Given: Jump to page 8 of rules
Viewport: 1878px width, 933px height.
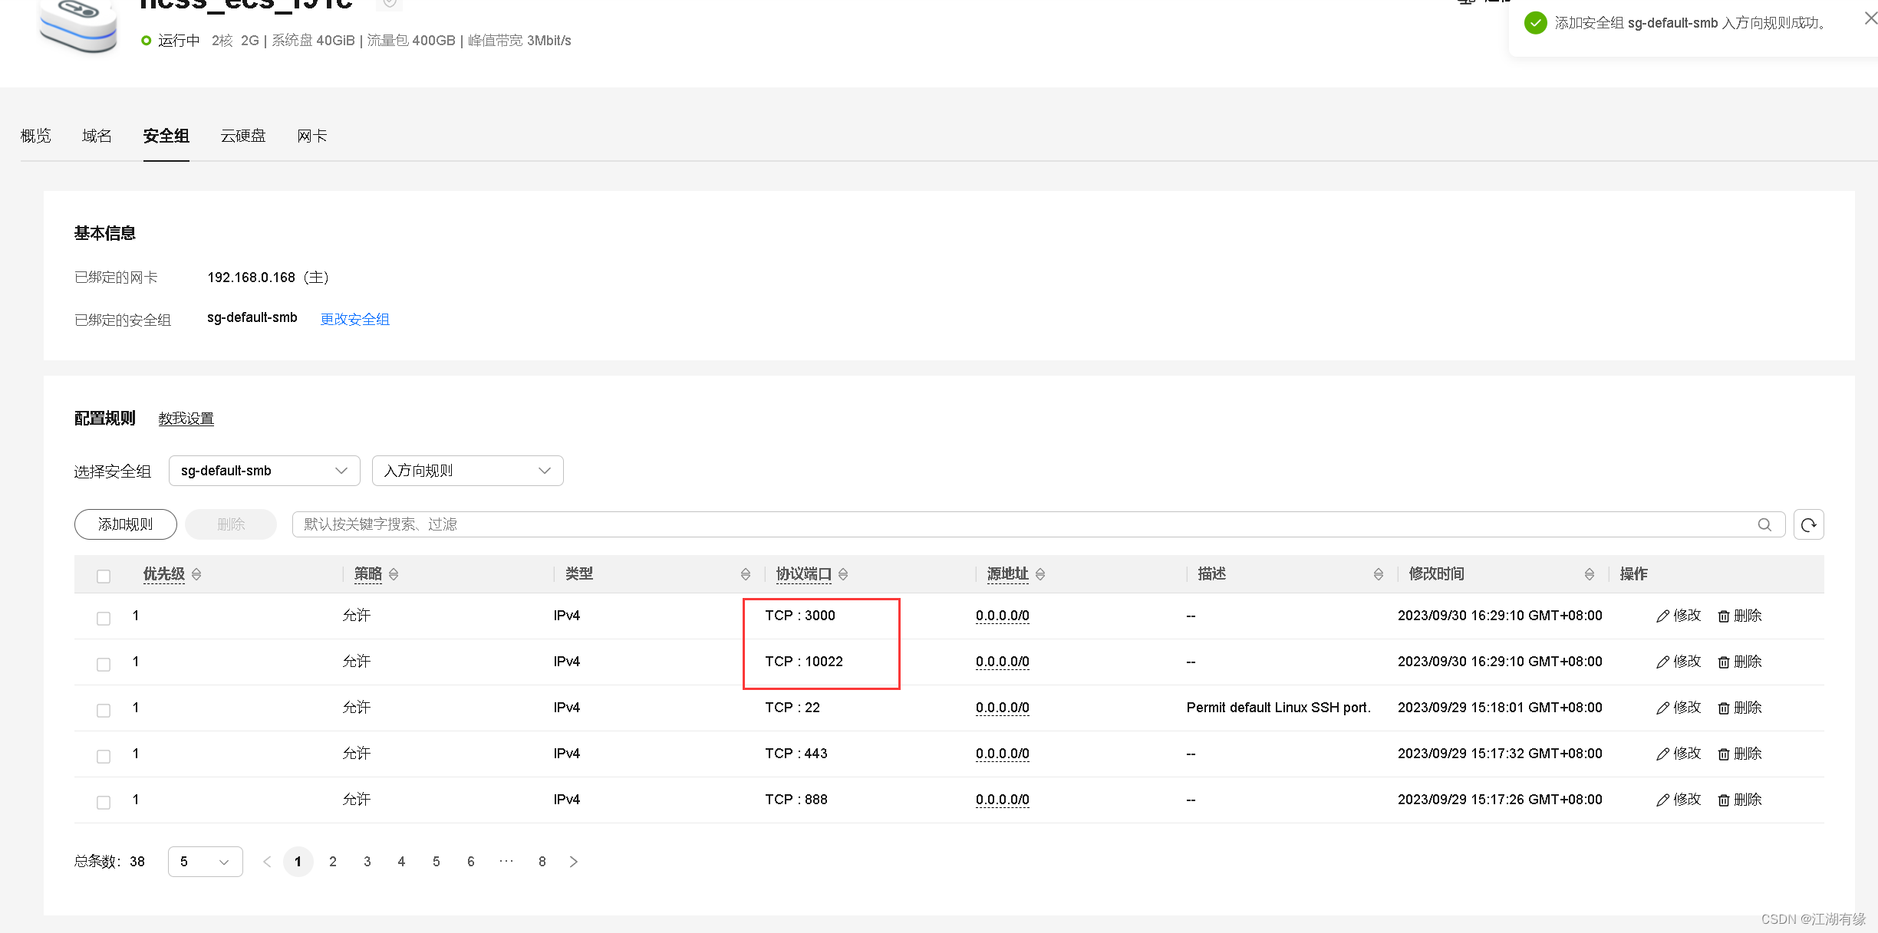Looking at the screenshot, I should (x=542, y=862).
